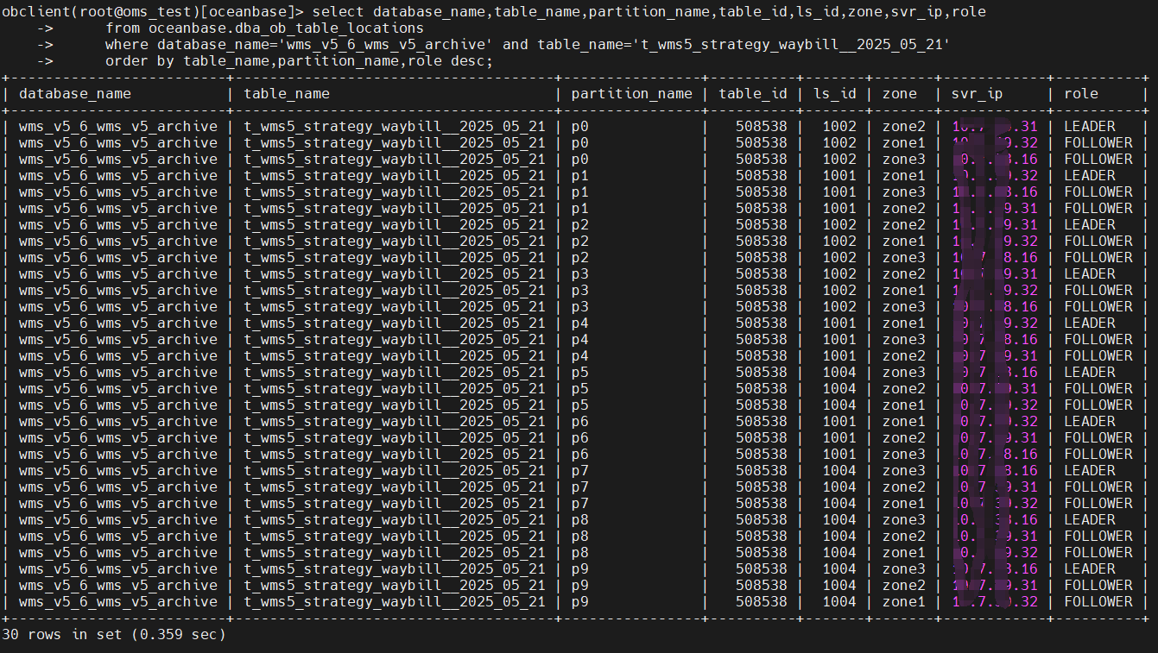This screenshot has width=1158, height=653.
Task: Click LEADER in the p8 partition rows
Action: click(1090, 520)
